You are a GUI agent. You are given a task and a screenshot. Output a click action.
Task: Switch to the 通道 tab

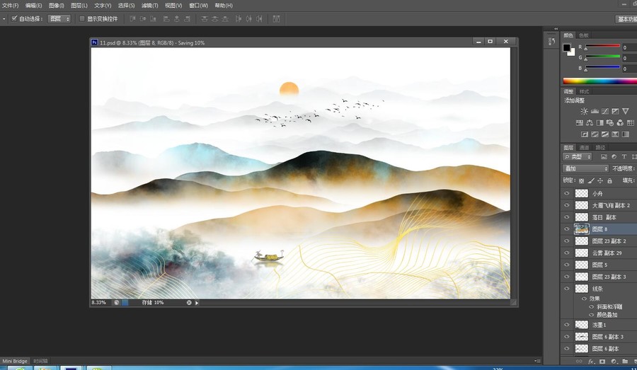click(584, 147)
